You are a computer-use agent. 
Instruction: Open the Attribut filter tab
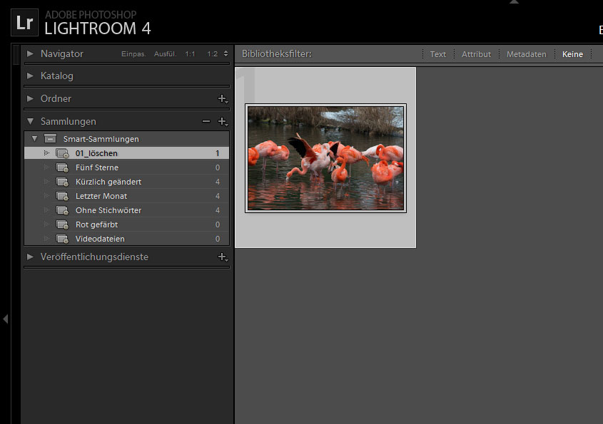point(476,54)
